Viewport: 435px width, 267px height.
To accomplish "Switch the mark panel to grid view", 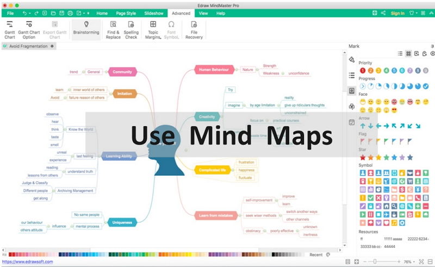I will click(408, 54).
